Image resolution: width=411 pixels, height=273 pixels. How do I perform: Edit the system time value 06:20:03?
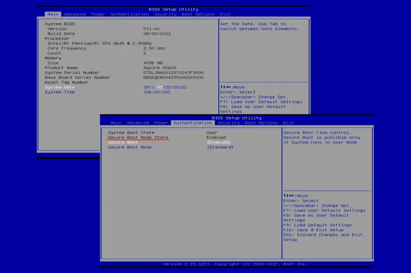157,92
